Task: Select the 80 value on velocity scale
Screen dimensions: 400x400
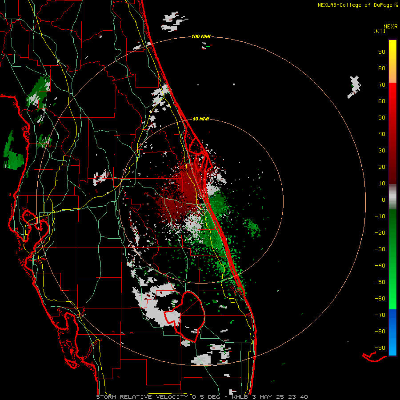Action: 382,68
